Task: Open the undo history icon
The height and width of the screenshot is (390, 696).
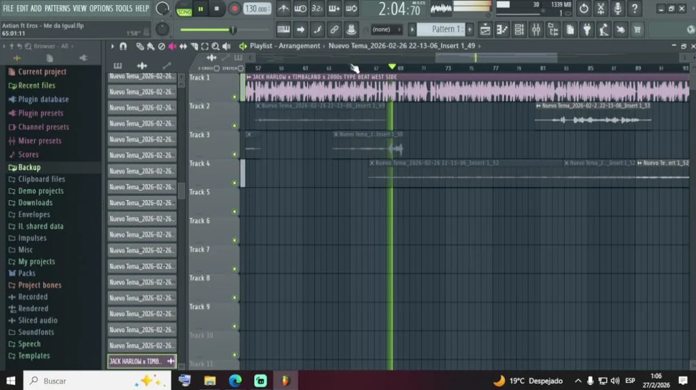Action: tap(584, 9)
